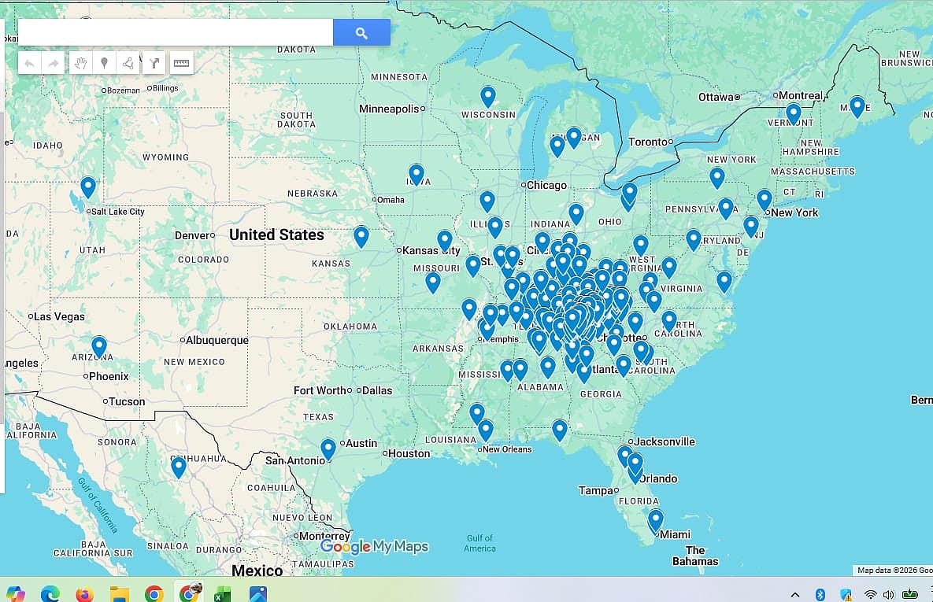Choose the Add marker pin tool
Screen dimensions: 933x602
pyautogui.click(x=104, y=63)
